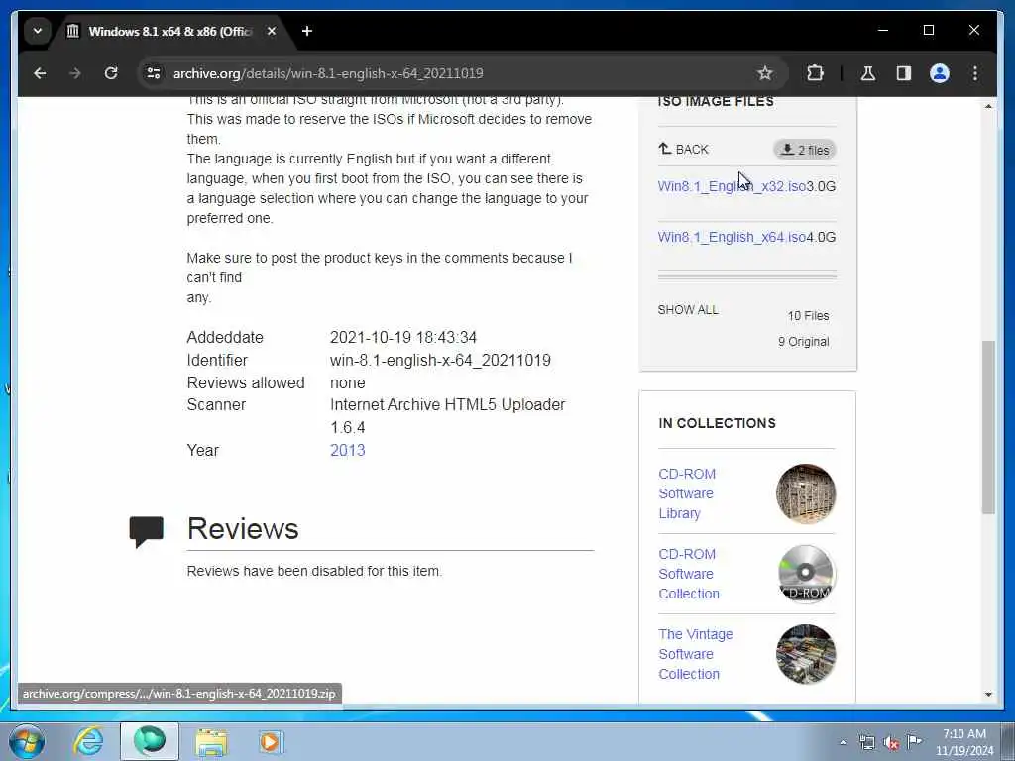Screen dimensions: 1015x761
Task: Bookmark this page with the star
Action: tap(765, 73)
